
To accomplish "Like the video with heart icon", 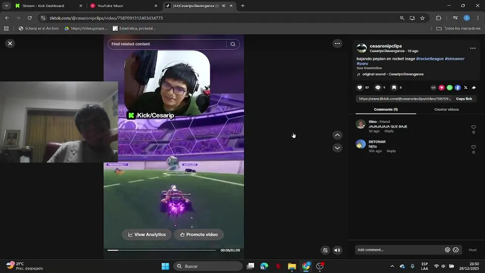I will tap(360, 88).
